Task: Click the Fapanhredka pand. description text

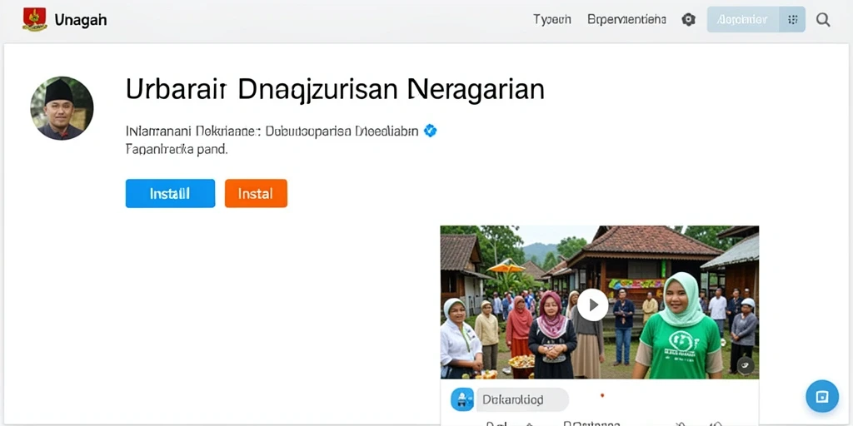Action: click(177, 149)
